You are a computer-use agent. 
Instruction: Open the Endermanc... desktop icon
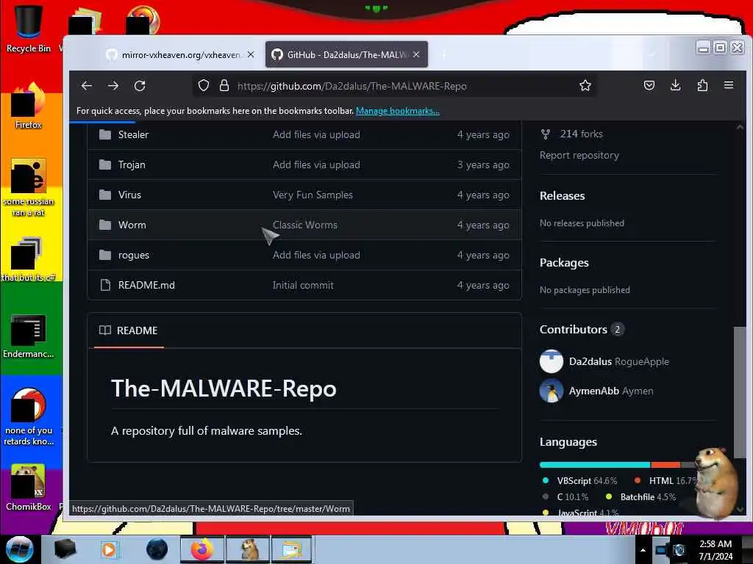click(28, 336)
